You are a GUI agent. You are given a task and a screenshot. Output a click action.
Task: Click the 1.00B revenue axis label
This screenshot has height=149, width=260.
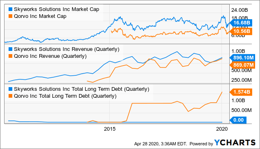[x=238, y=51]
